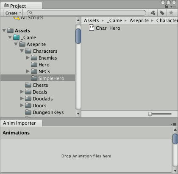The width and height of the screenshot is (178, 174).
Task: Click Characters in the breadcrumb path
Action: (x=167, y=20)
